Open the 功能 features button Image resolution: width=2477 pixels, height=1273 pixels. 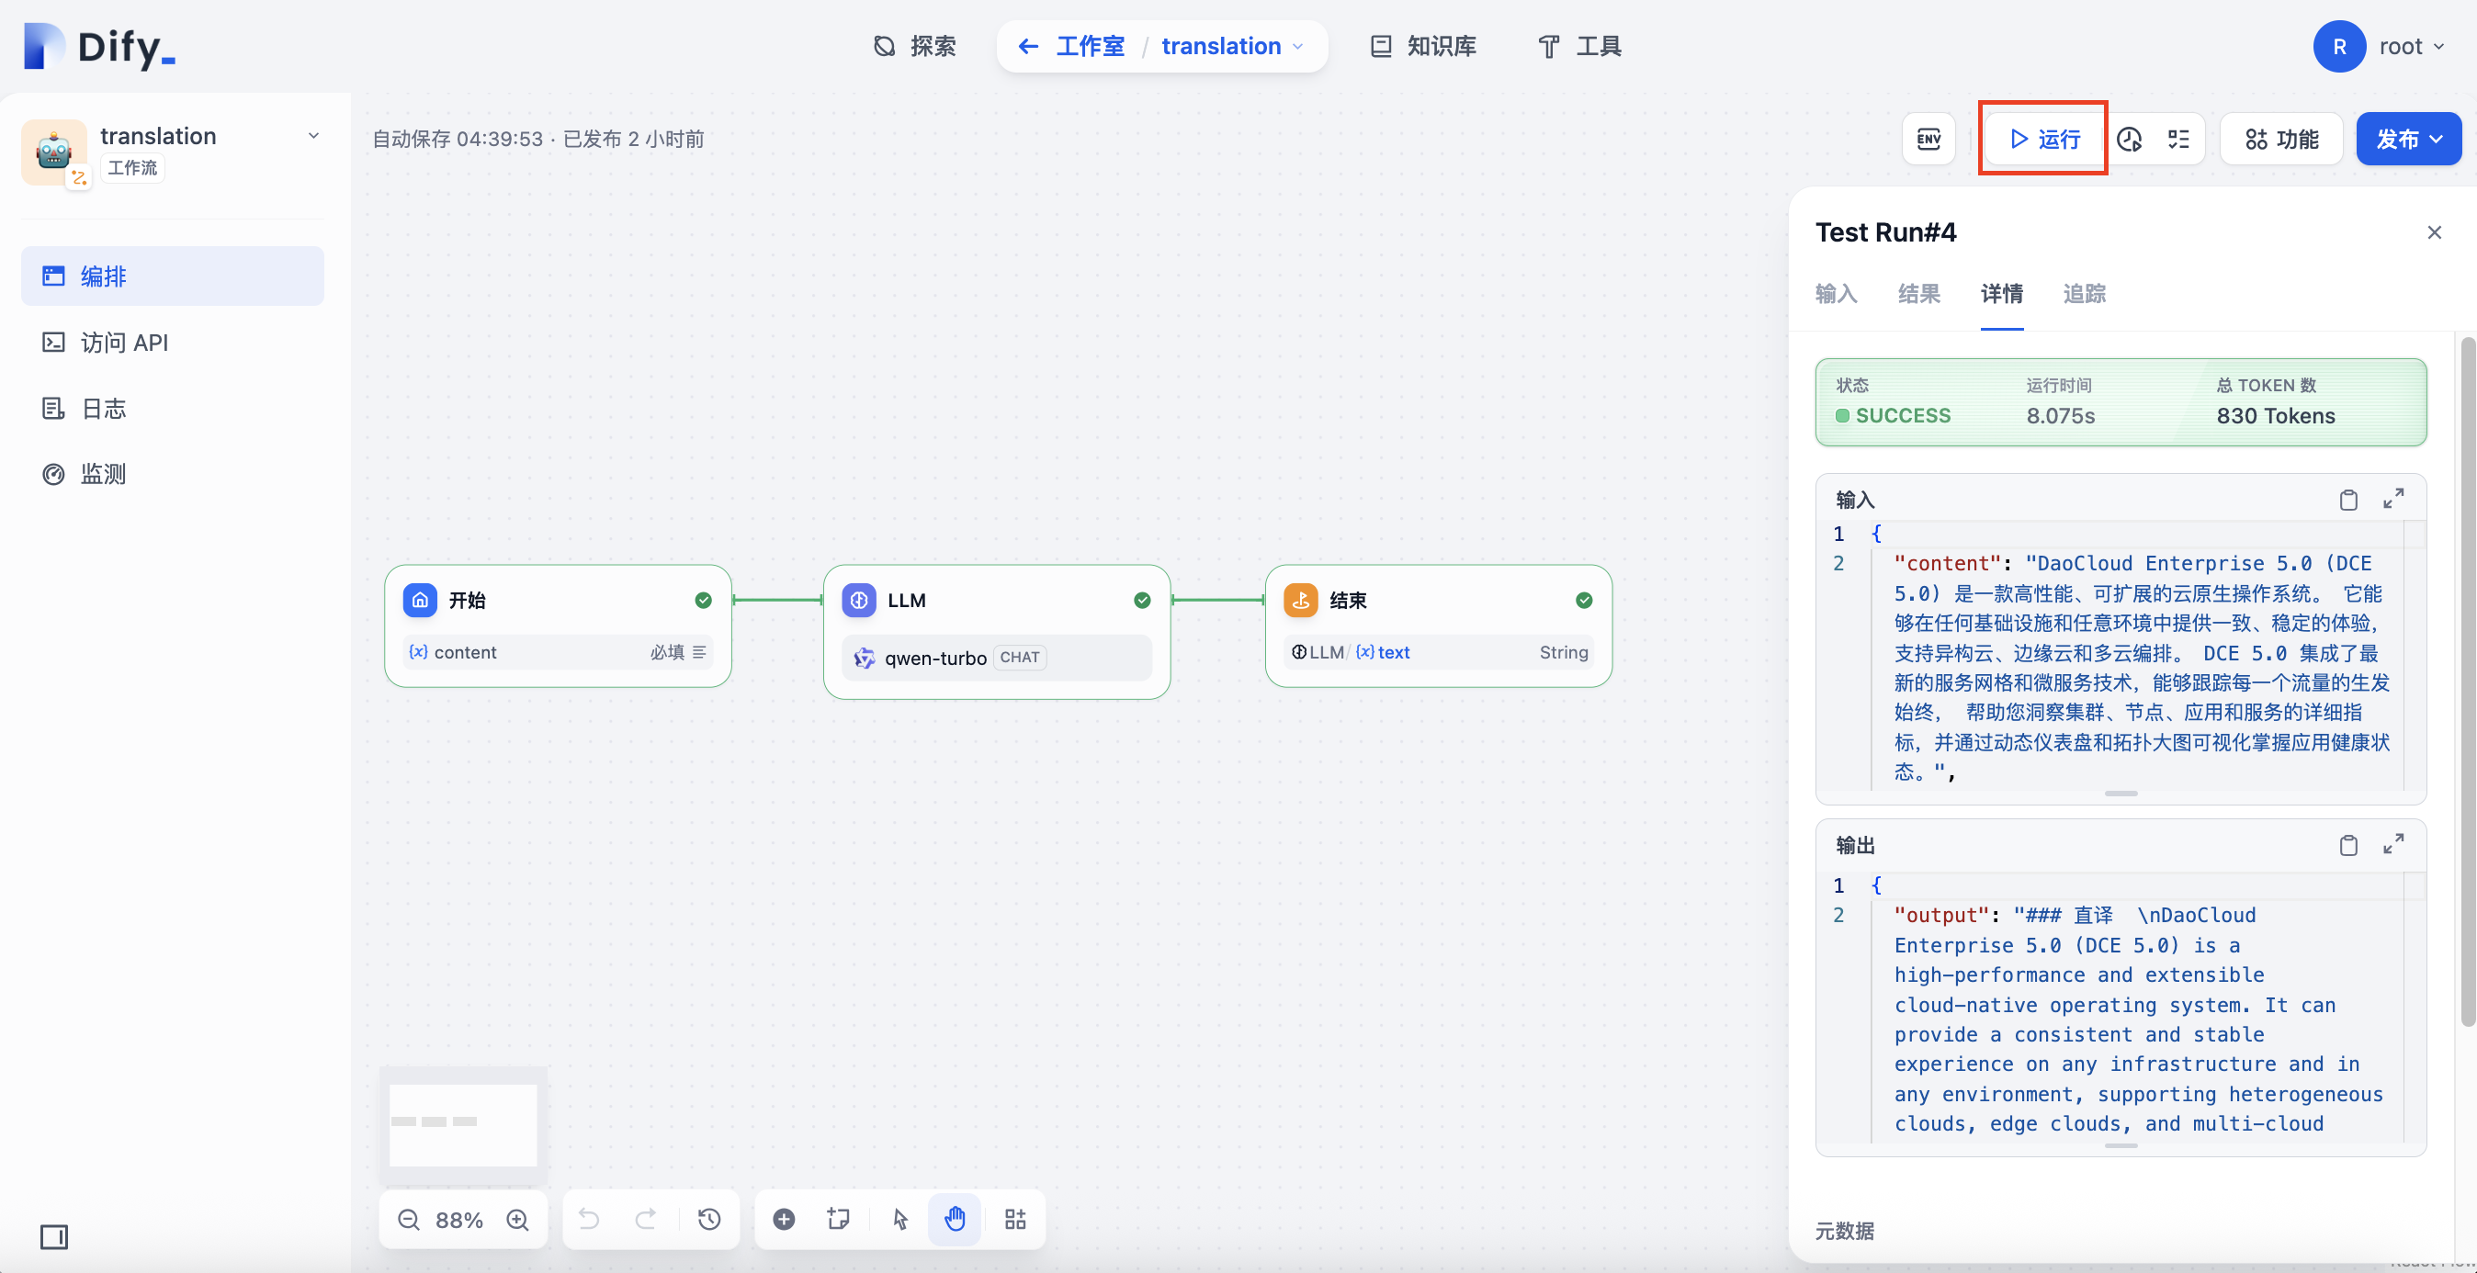click(x=2280, y=140)
